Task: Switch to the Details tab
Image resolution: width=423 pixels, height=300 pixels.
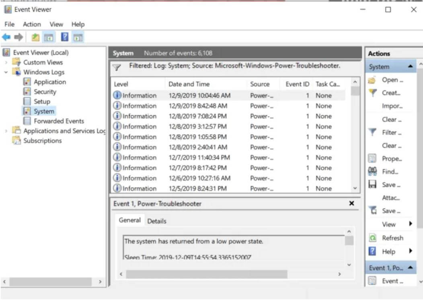Action: pos(156,221)
